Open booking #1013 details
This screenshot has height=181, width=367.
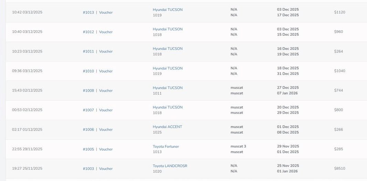[88, 12]
